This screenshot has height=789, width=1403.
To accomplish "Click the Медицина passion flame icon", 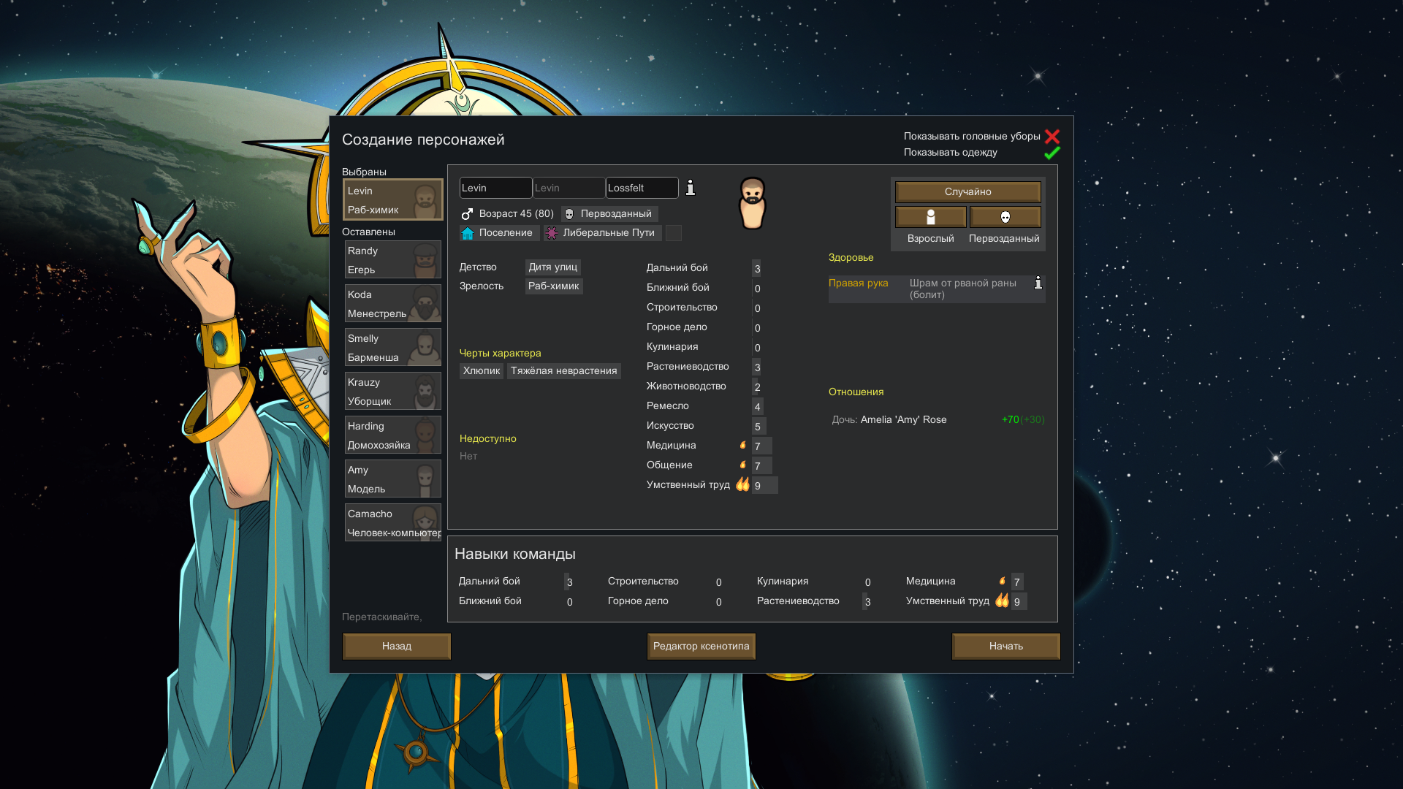I will point(743,445).
